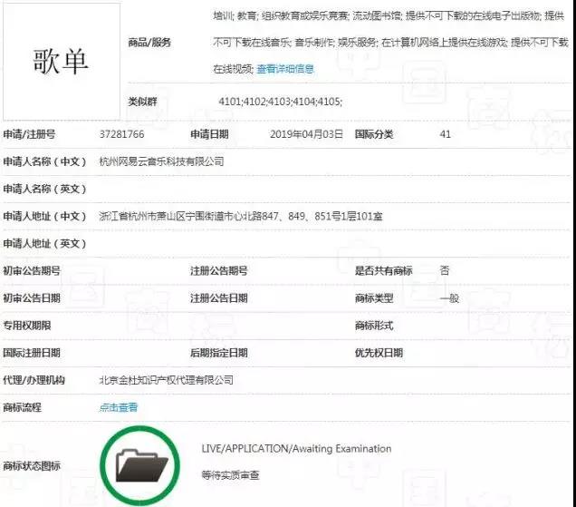576x507 pixels.
Task: Click the 类似群 label
Action: click(142, 102)
